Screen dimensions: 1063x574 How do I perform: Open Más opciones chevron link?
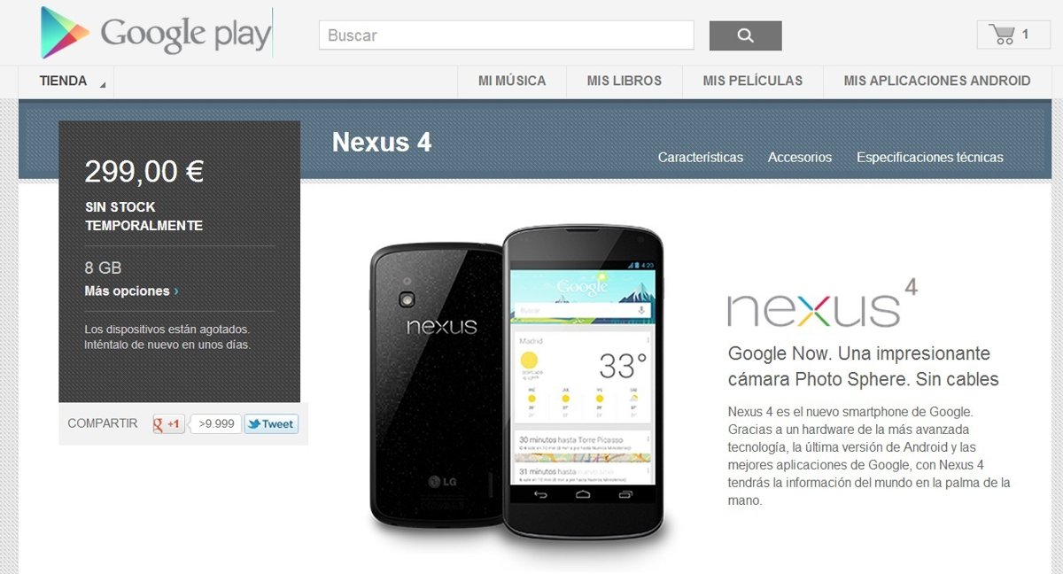[131, 291]
